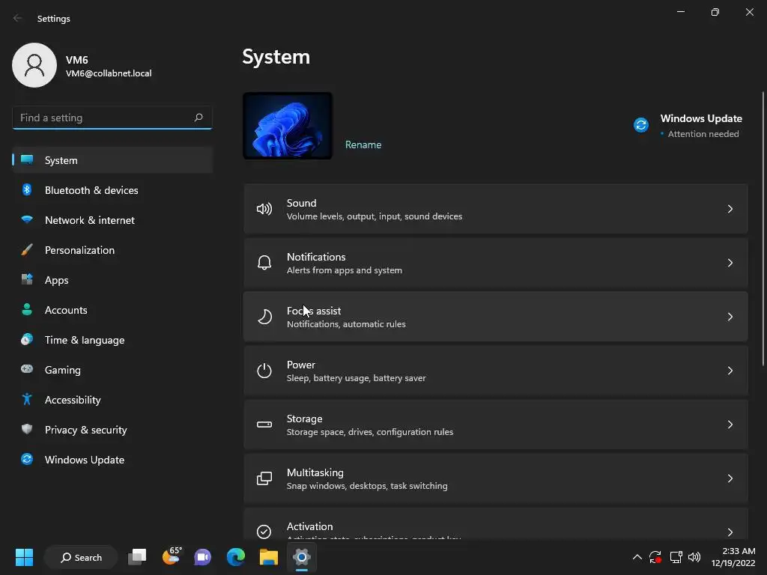Viewport: 767px width, 575px height.
Task: Click the VM6@collabnet.local account name
Action: click(x=109, y=73)
